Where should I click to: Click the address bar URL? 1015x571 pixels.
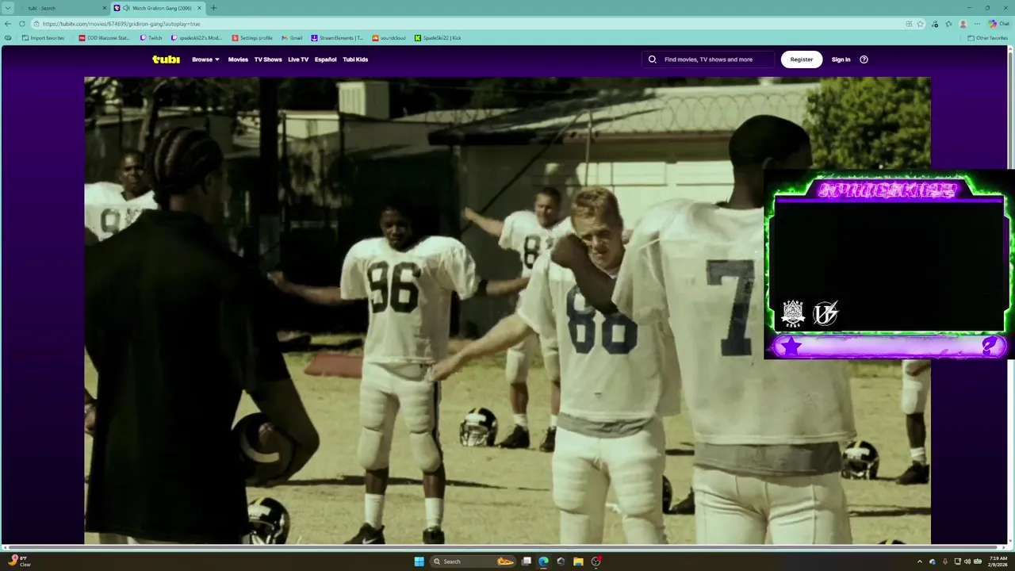click(x=121, y=24)
